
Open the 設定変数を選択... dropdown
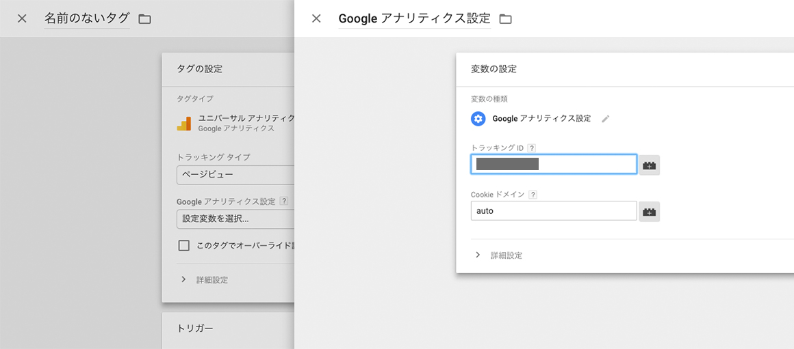pyautogui.click(x=235, y=220)
